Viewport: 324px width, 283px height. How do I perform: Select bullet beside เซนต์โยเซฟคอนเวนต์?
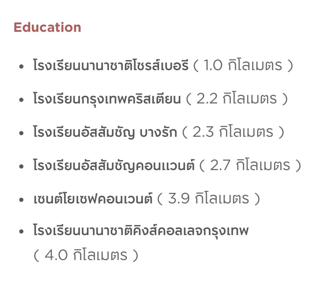[22, 200]
